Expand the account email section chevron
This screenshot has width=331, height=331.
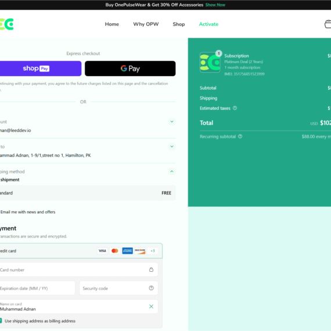pos(172,121)
